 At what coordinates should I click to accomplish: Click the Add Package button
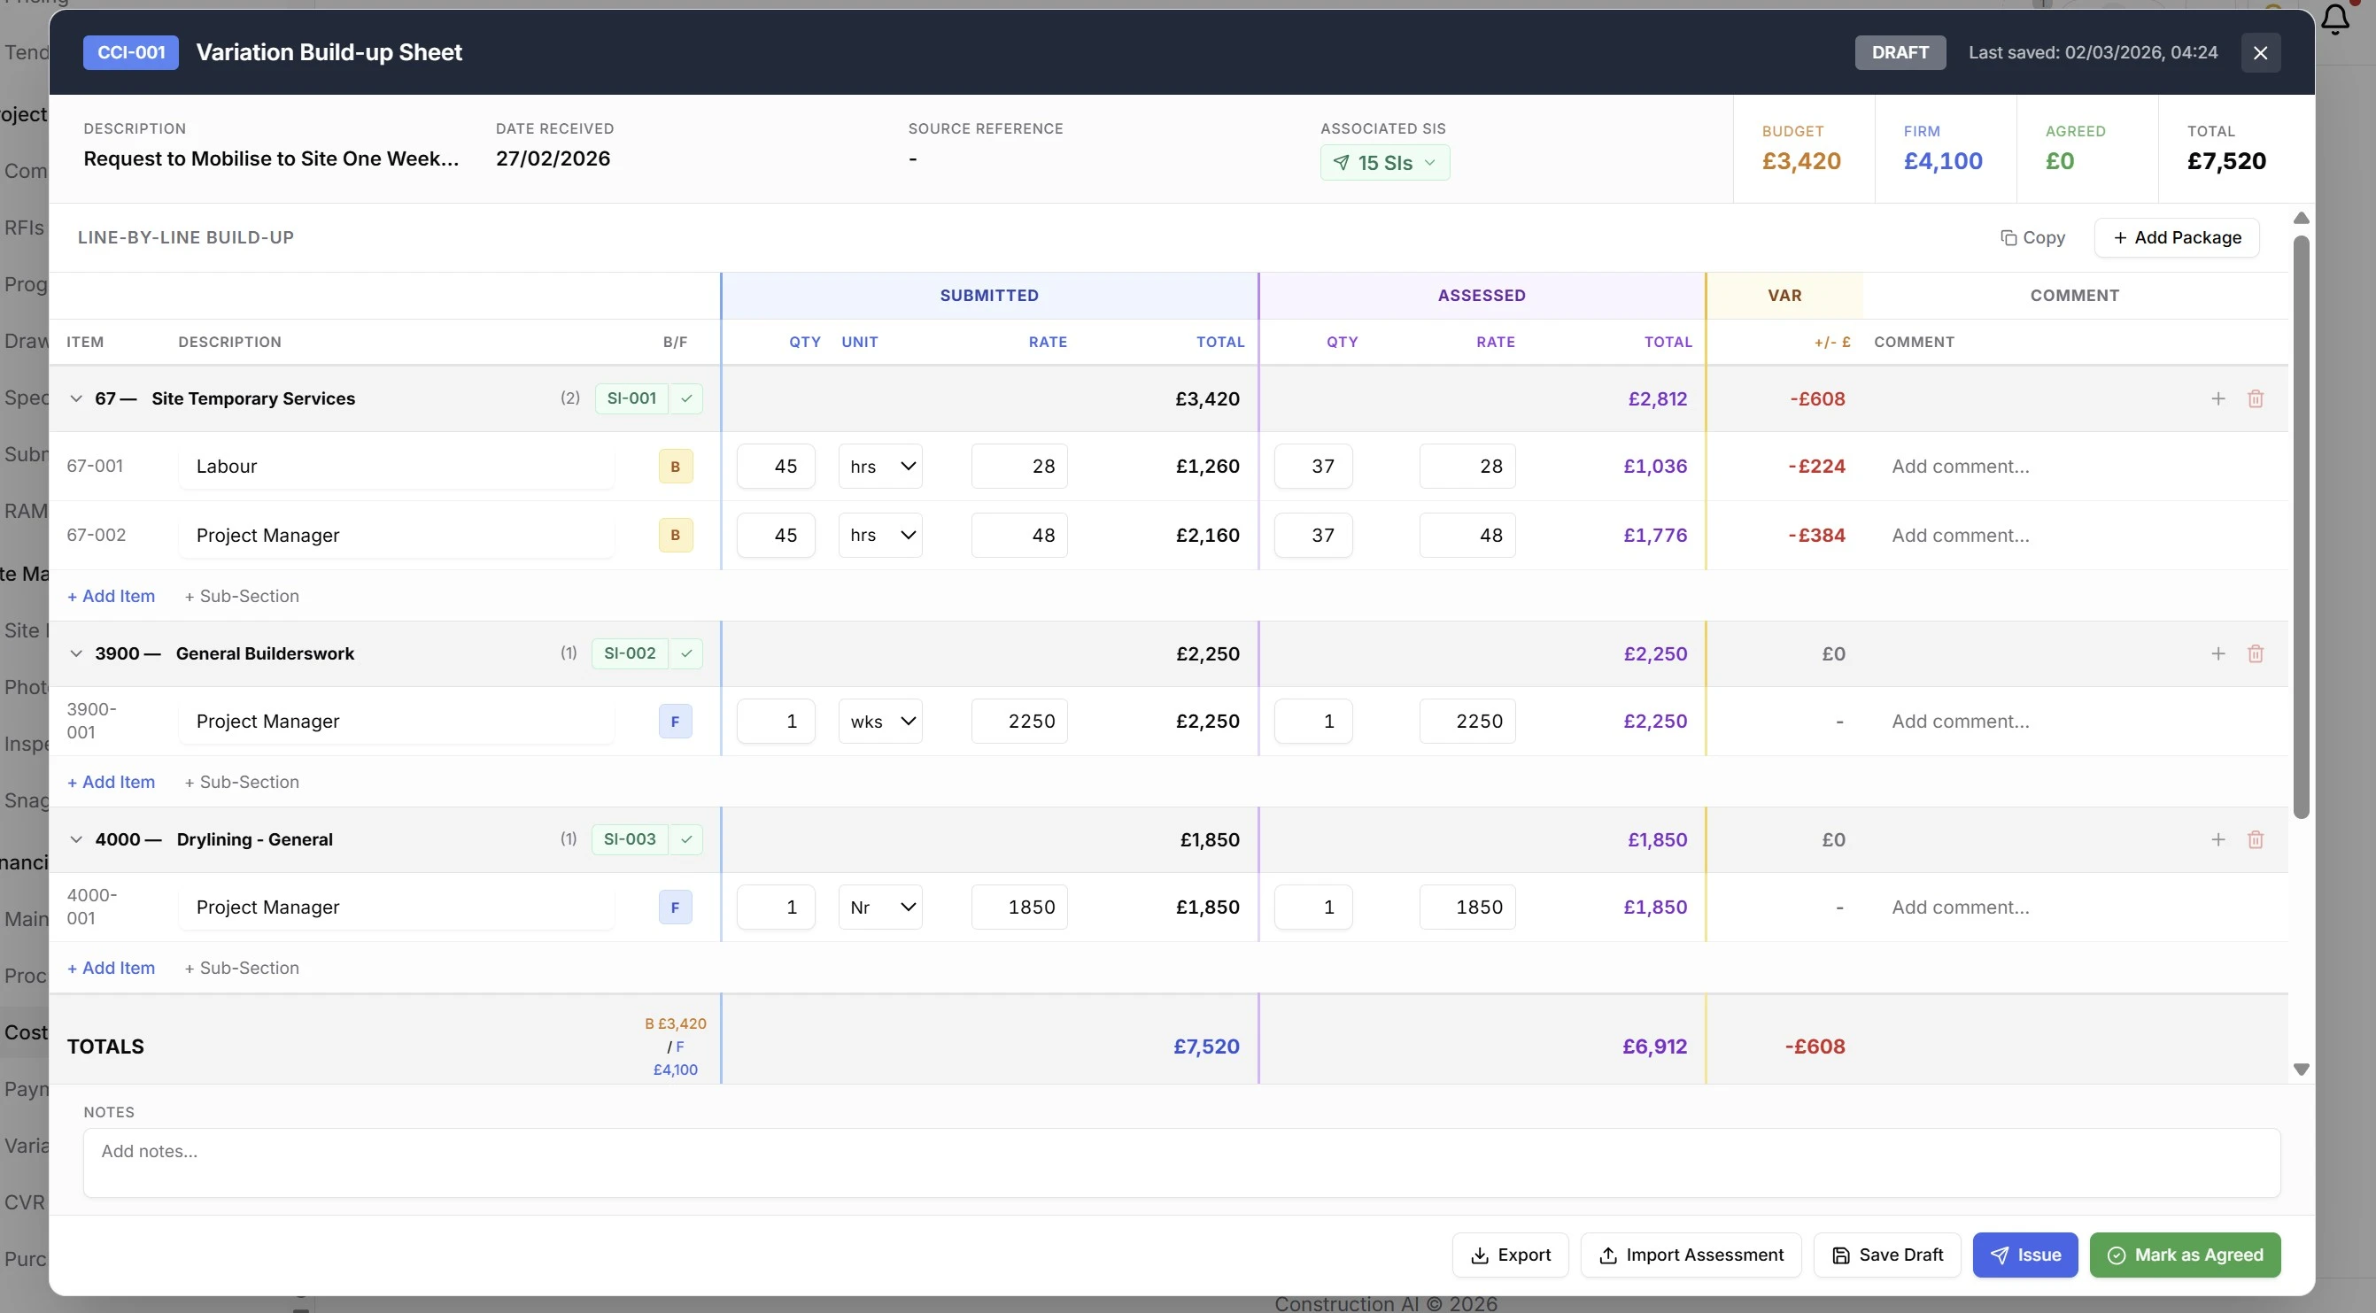click(x=2176, y=237)
